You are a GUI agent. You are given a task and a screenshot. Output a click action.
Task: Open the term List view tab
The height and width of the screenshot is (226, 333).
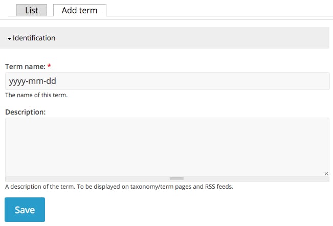[x=32, y=10]
